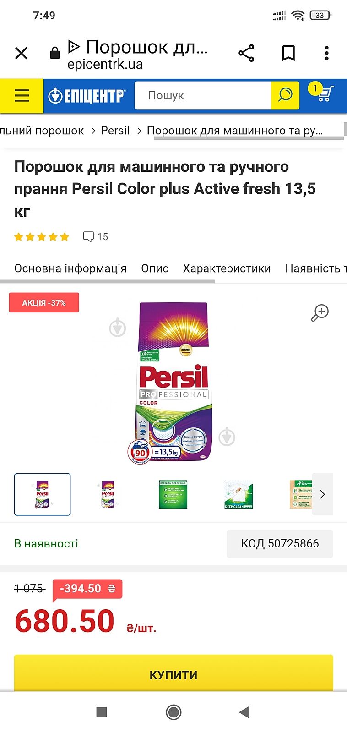347x733 pixels.
Task: Copy product code КОД 50725866
Action: tap(280, 544)
